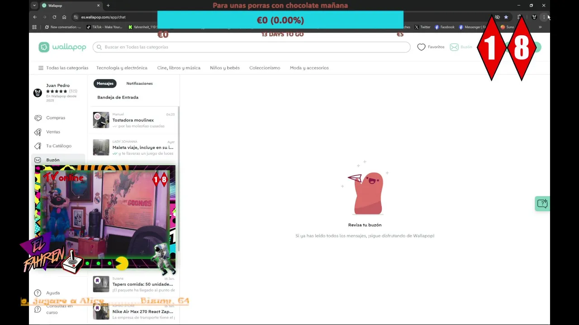Open Facebook bookmark
Screen dimensions: 579x325
445,27
